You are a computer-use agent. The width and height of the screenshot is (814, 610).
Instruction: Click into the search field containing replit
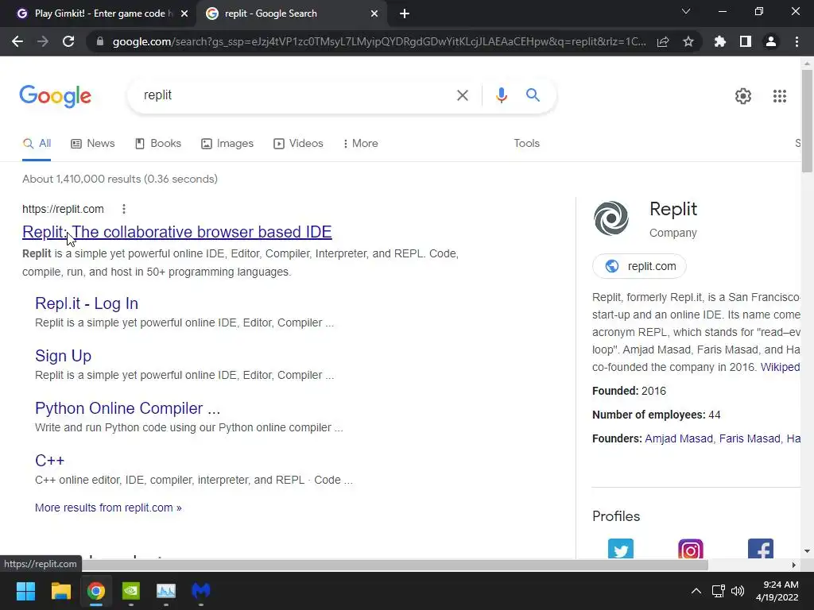point(296,95)
